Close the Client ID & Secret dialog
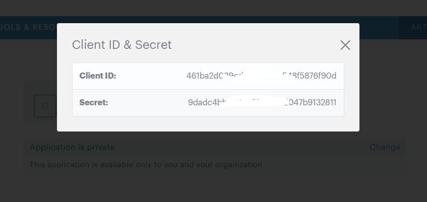The height and width of the screenshot is (202, 427). 345,45
